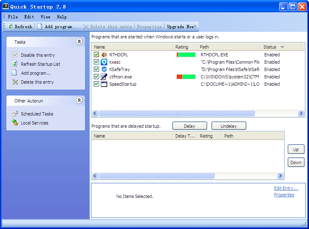Click the Undelay button
The image size is (309, 229).
click(229, 126)
